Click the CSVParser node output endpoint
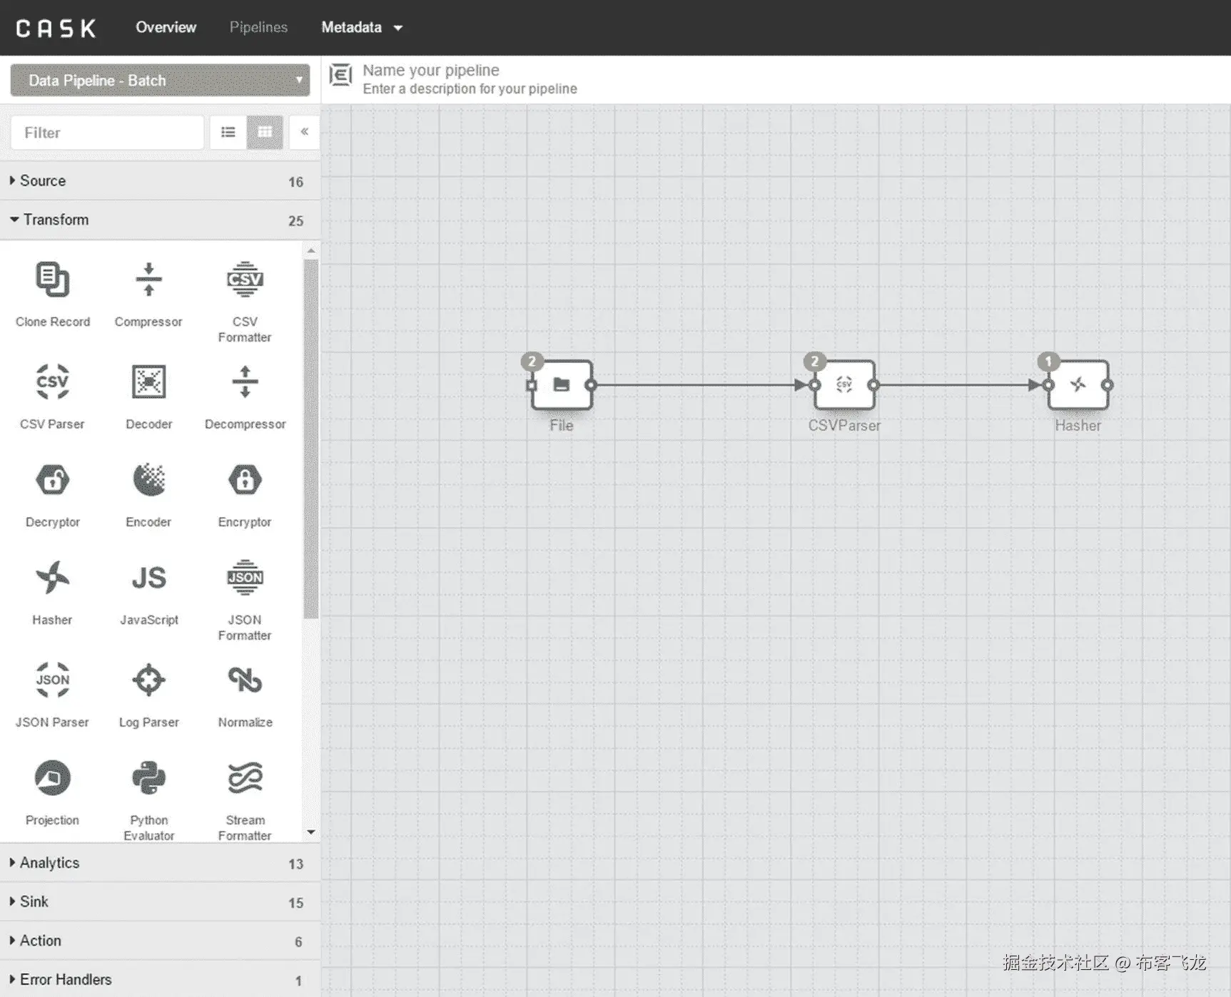1231x997 pixels. point(873,385)
